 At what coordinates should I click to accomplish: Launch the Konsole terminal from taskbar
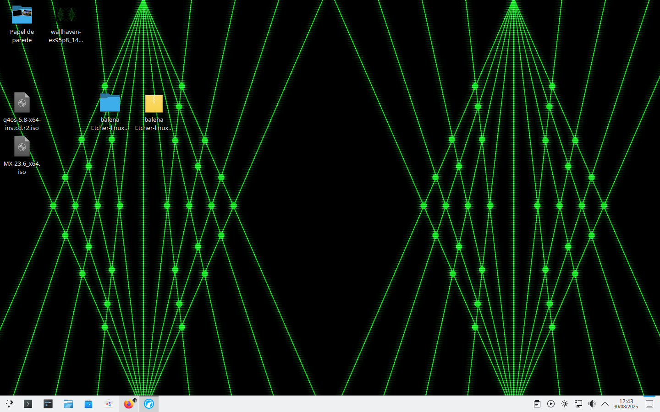pos(28,404)
